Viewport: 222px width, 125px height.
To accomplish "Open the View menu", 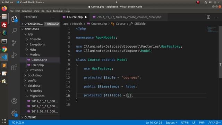I will click(37, 11).
